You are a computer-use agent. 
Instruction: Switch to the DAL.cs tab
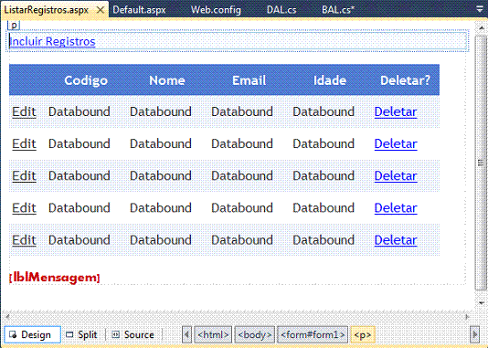pos(281,10)
